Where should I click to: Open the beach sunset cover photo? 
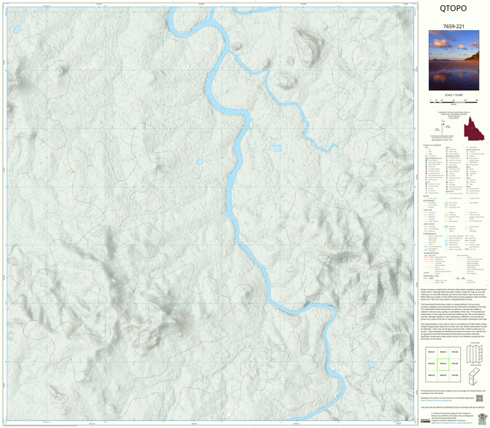click(454, 61)
